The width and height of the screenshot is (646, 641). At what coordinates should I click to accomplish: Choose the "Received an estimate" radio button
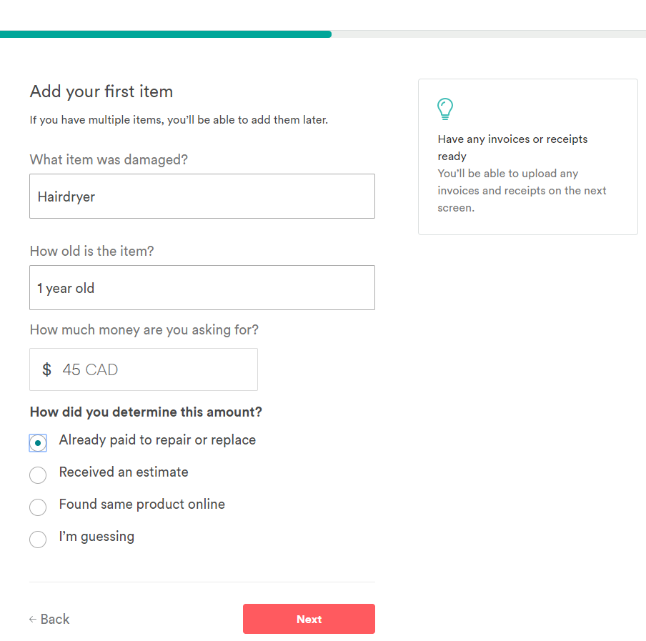click(38, 475)
